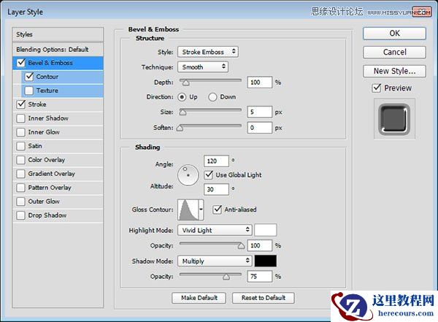Open the black Shadow Mode color swatch

[x=266, y=261]
